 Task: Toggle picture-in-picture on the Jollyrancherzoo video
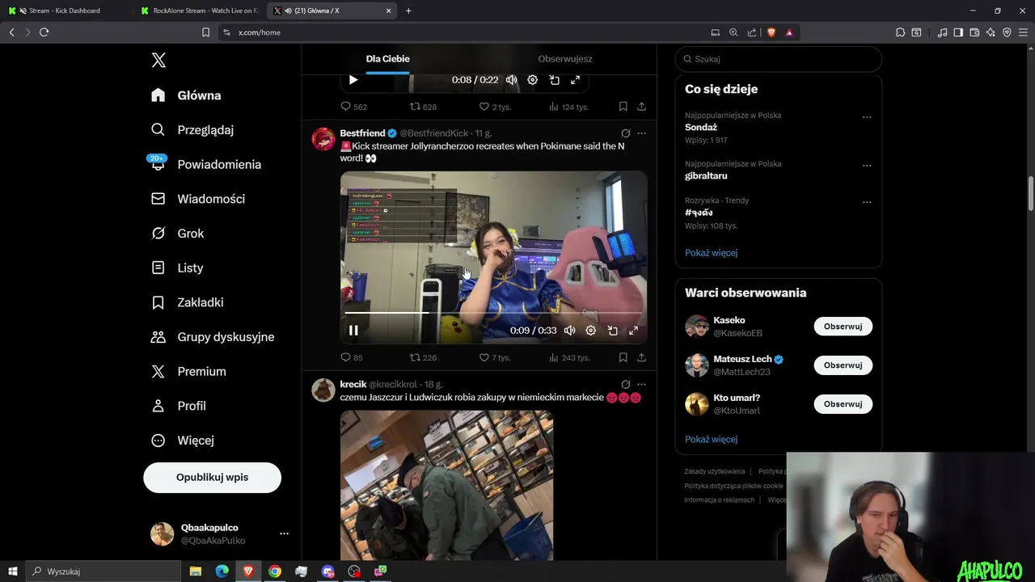click(612, 331)
